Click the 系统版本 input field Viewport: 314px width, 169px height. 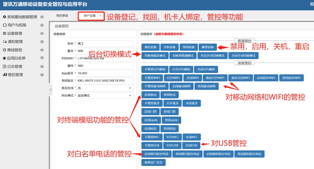(x=105, y=81)
